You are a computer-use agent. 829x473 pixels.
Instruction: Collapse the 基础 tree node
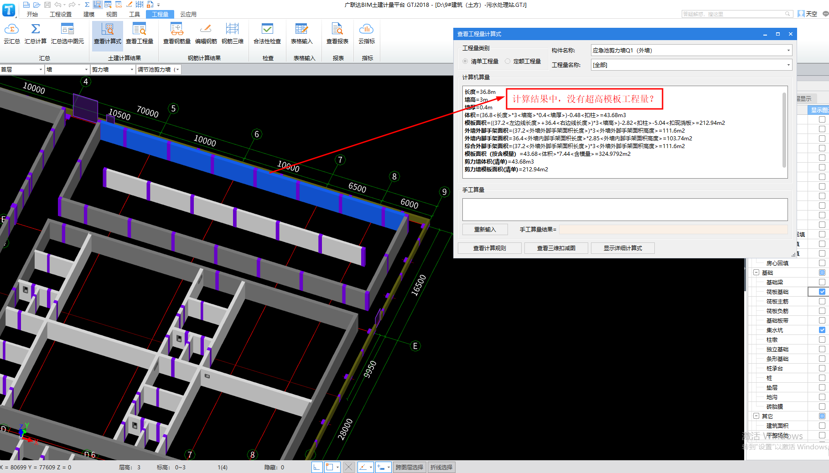(x=756, y=272)
